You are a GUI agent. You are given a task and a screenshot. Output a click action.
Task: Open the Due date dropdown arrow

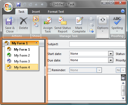(x=111, y=60)
